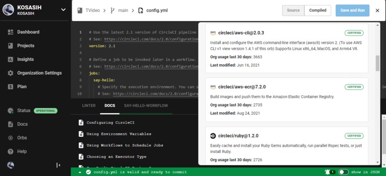Click CERTIFIED badge on ruby orb
The height and width of the screenshot is (176, 386).
pyautogui.click(x=354, y=136)
